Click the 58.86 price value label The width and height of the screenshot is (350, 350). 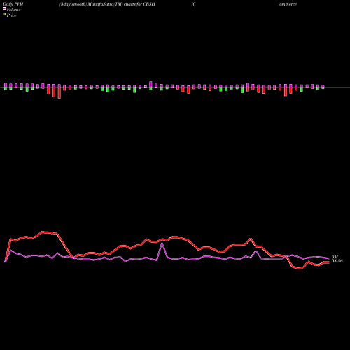(x=337, y=261)
